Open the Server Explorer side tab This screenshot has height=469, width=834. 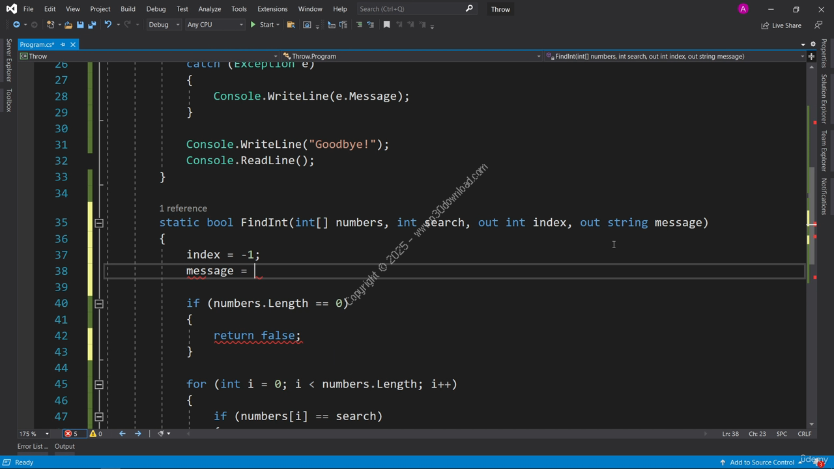click(8, 61)
